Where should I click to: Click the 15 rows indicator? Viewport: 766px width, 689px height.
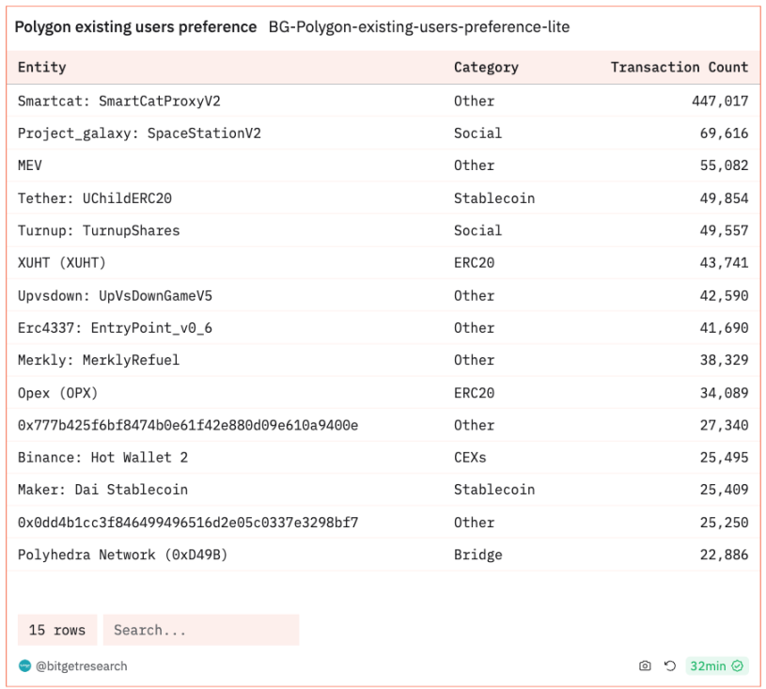tap(57, 630)
